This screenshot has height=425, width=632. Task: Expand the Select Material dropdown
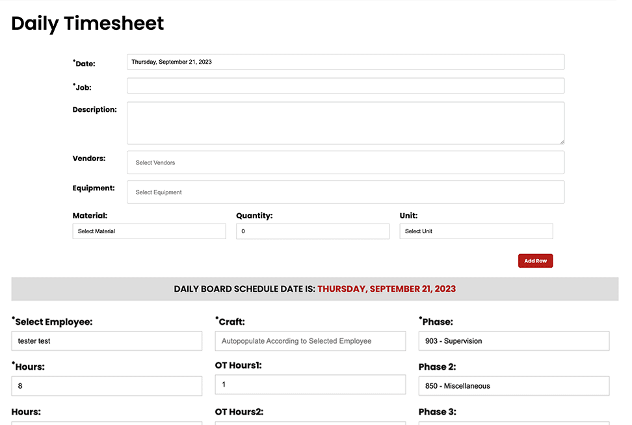(x=149, y=231)
